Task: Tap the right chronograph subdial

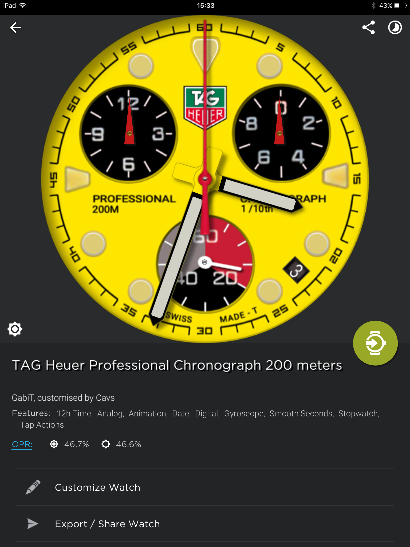Action: tap(281, 134)
